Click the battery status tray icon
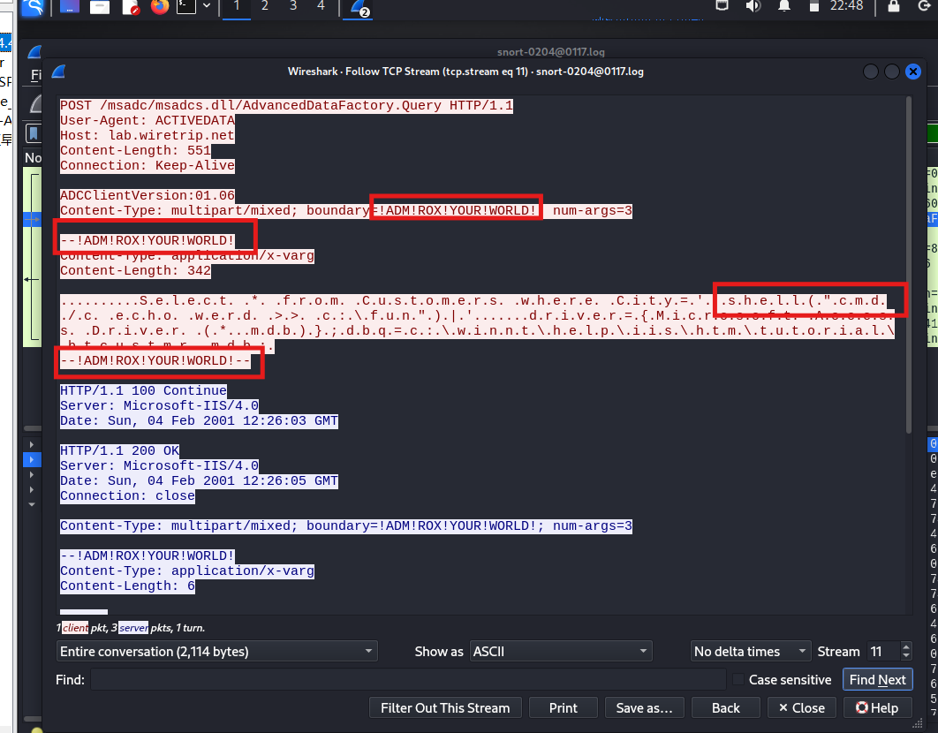This screenshot has width=938, height=733. coord(813,6)
